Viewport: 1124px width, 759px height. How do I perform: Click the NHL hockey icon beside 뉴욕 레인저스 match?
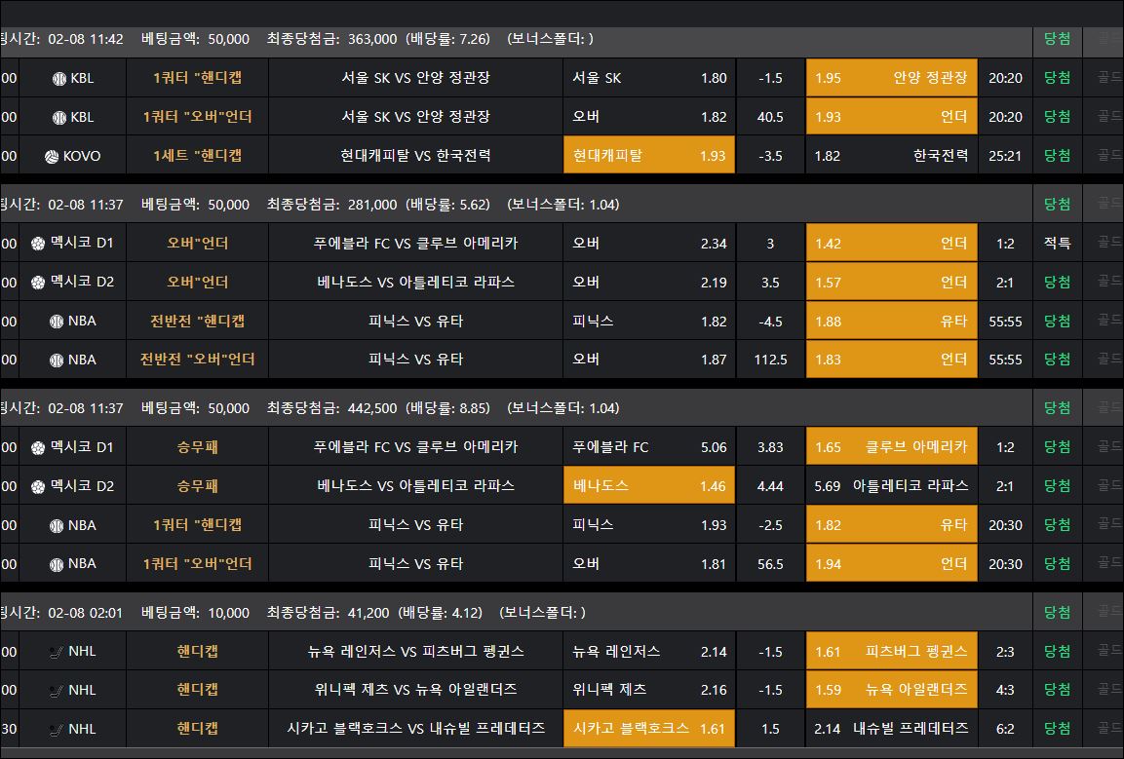(56, 651)
